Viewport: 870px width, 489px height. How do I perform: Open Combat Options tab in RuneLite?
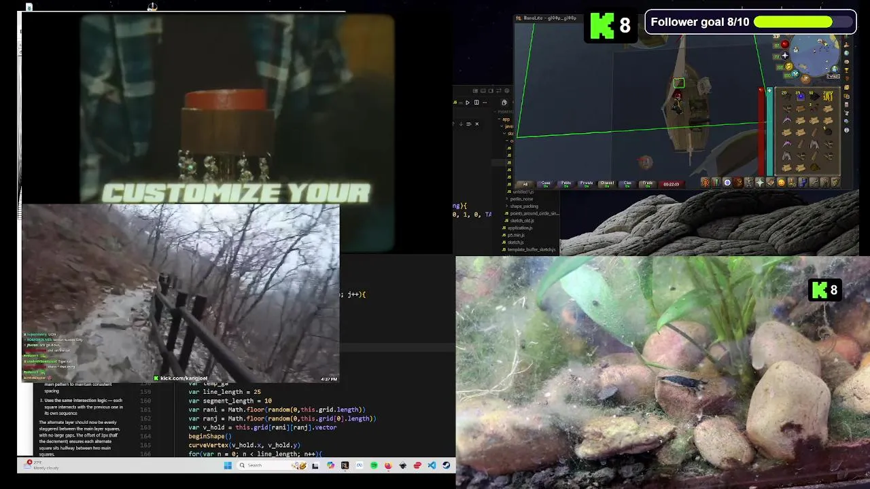[706, 182]
